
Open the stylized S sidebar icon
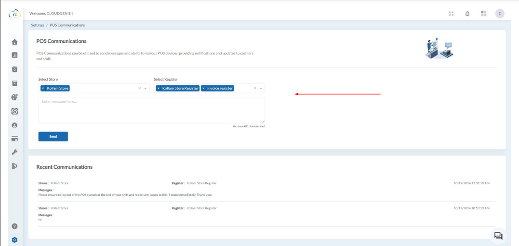(14, 111)
